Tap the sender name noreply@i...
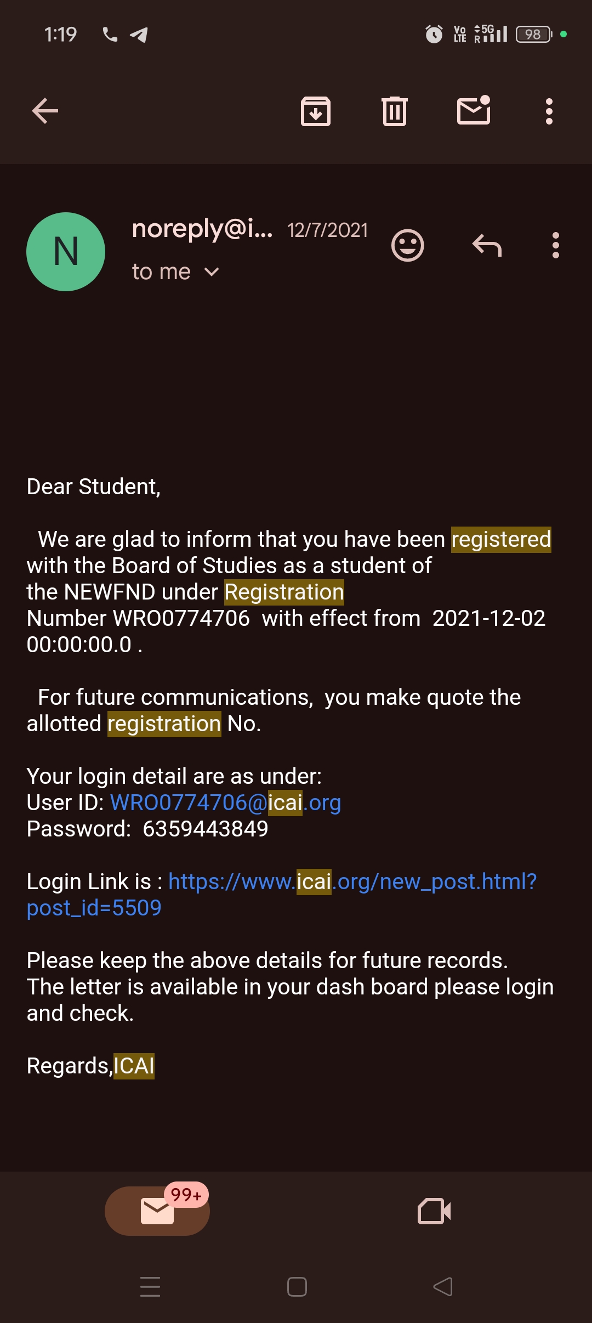 [202, 229]
